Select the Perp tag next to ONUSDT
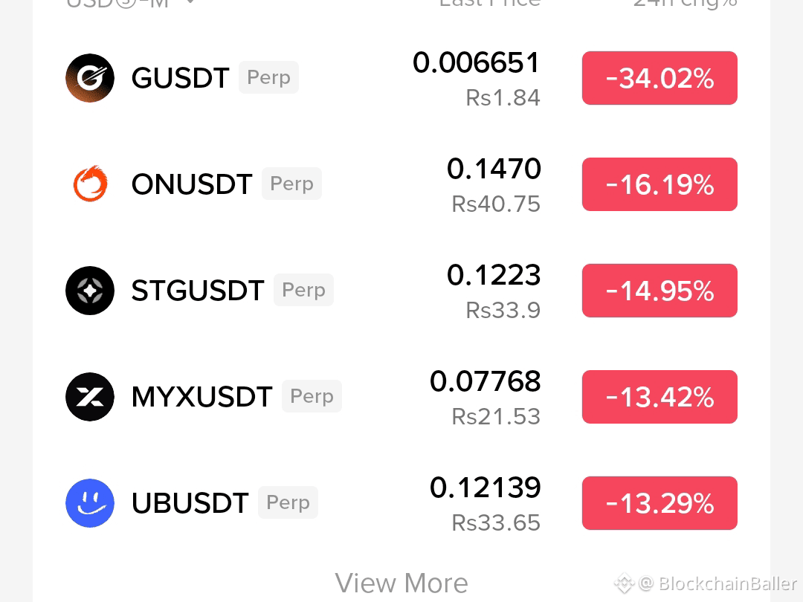The image size is (803, 602). (x=291, y=184)
